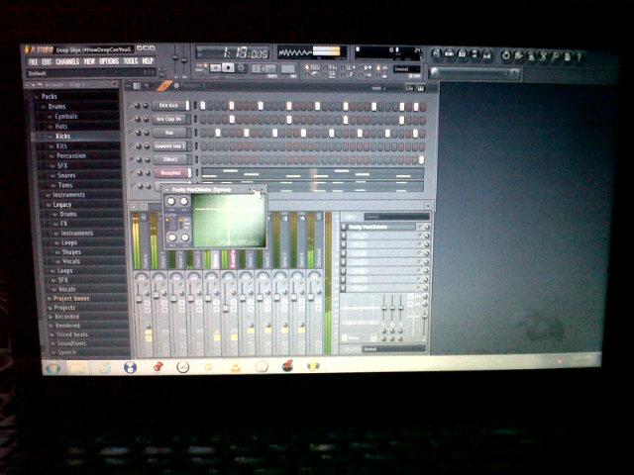Select the Grv Clap 04 channel button
This screenshot has height=475, width=634.
[x=169, y=119]
